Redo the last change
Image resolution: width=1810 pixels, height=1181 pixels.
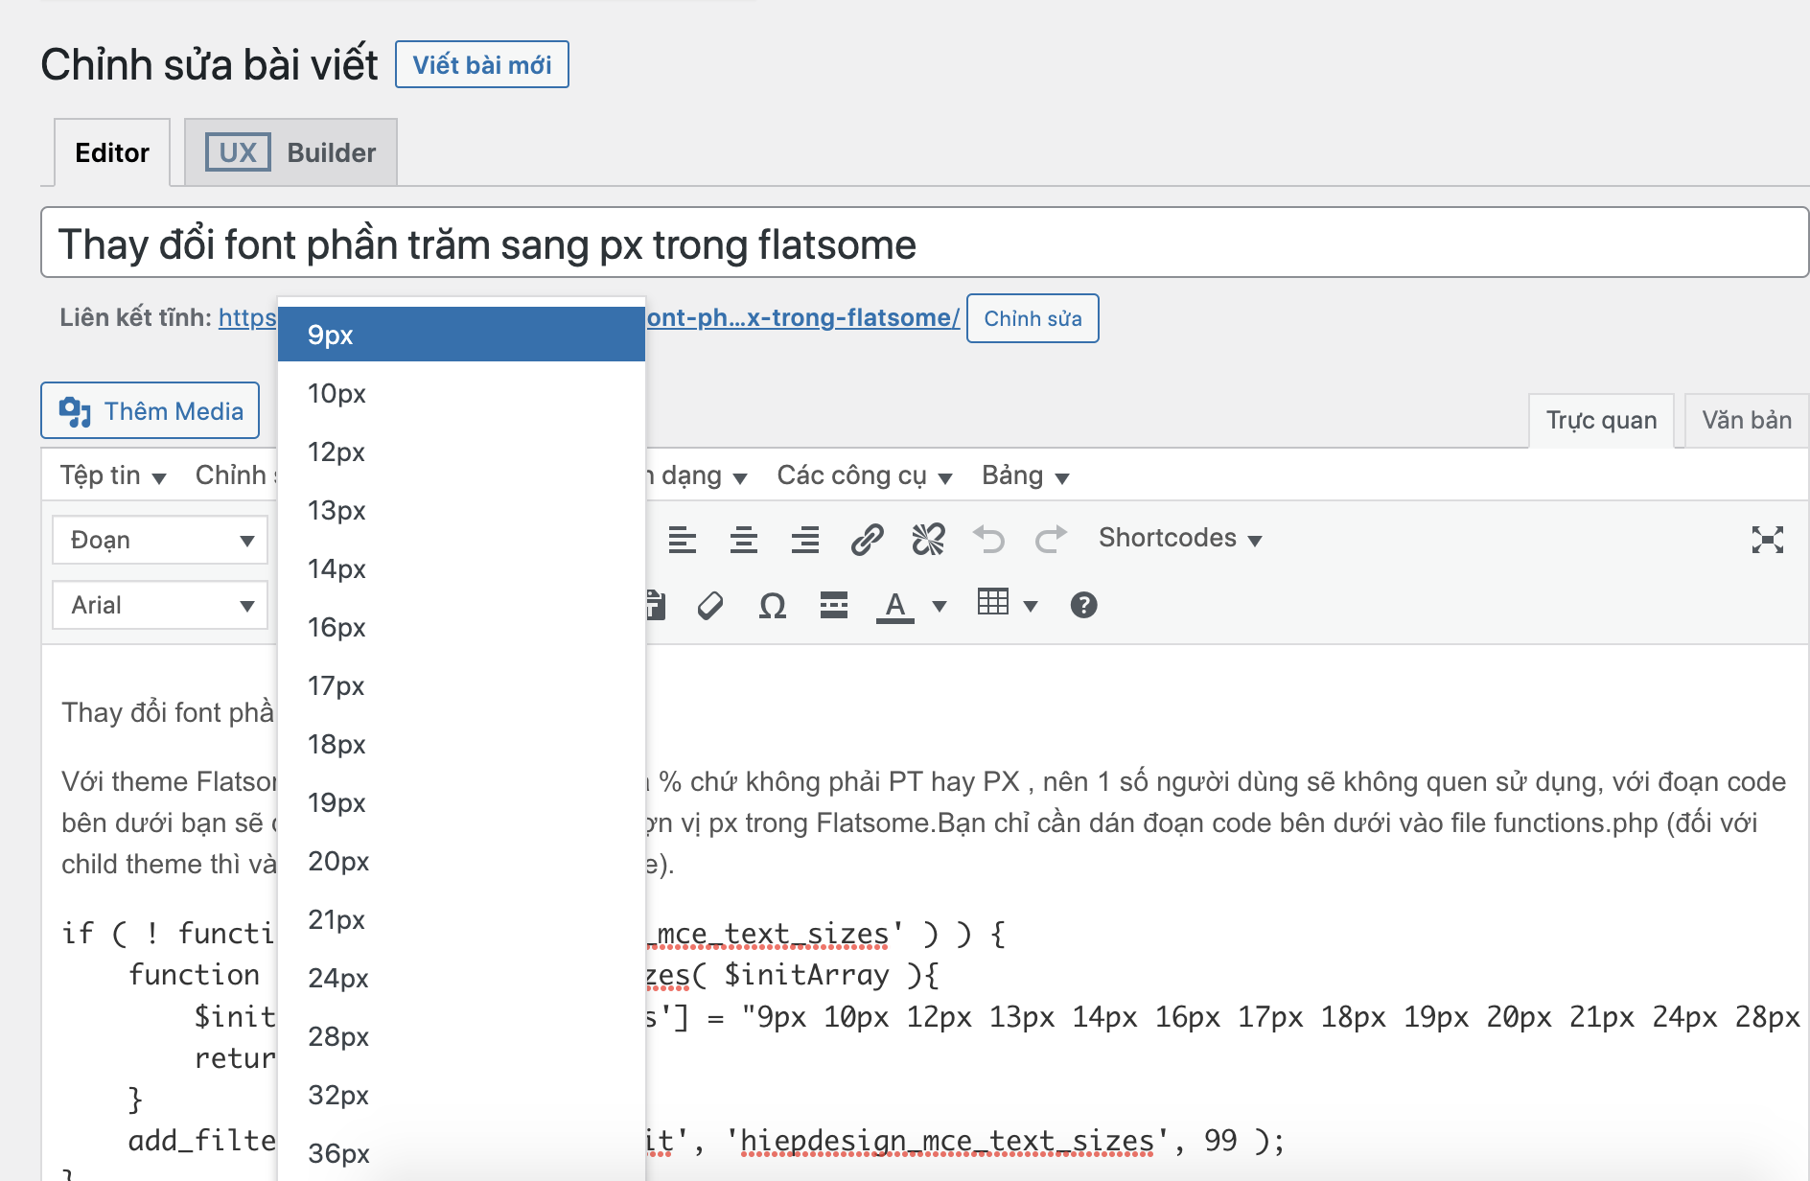(1051, 539)
